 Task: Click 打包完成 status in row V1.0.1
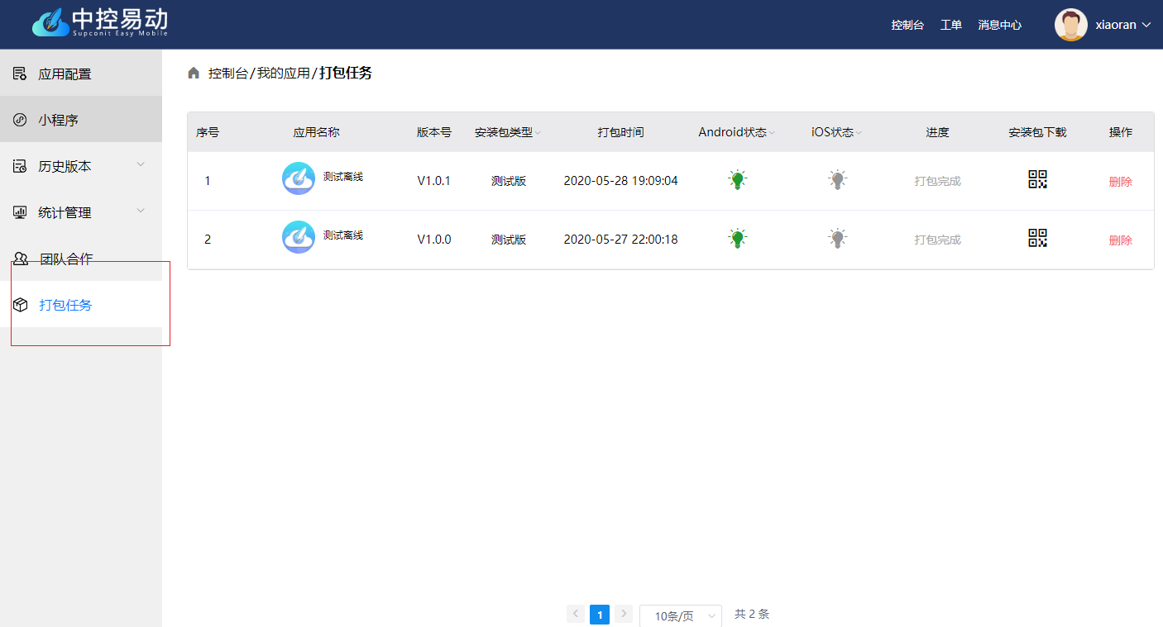[937, 181]
